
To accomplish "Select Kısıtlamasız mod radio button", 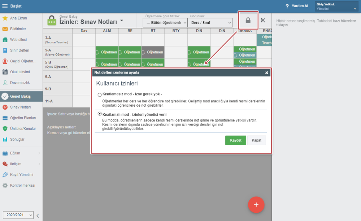I will pyautogui.click(x=100, y=95).
